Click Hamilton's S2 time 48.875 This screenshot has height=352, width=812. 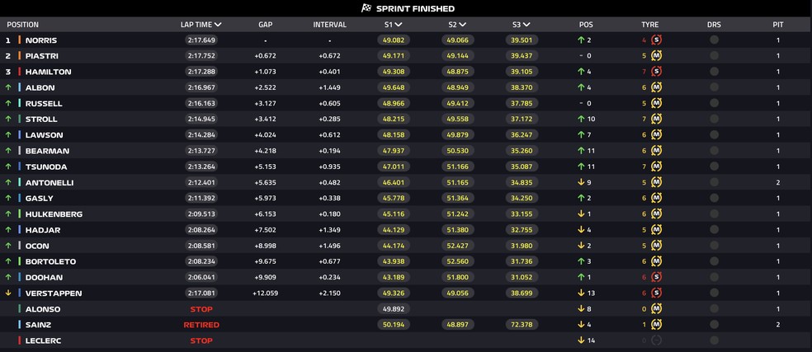pos(458,72)
